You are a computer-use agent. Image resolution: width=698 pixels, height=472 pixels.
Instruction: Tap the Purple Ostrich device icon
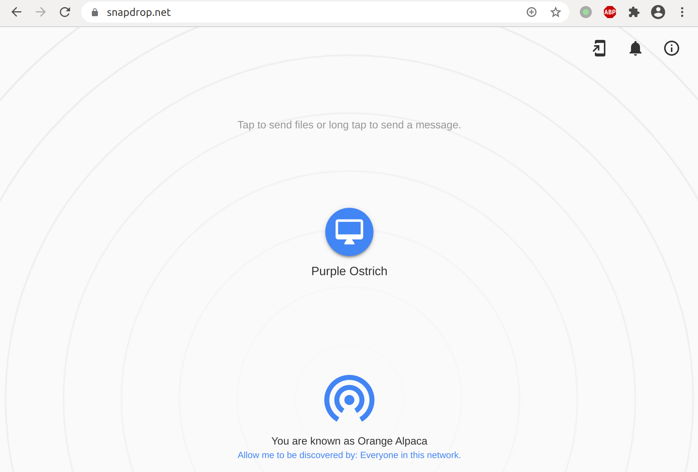click(x=349, y=232)
